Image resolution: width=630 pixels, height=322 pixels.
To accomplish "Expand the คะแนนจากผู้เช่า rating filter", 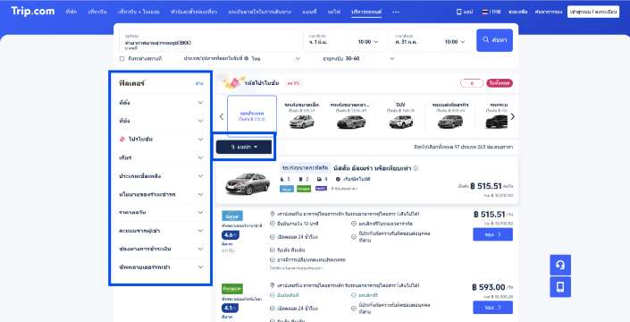I will coord(161,231).
